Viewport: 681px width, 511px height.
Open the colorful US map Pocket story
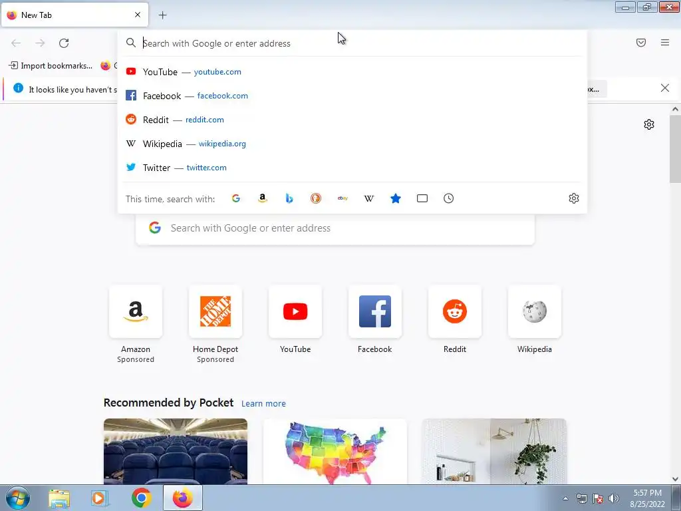335,452
